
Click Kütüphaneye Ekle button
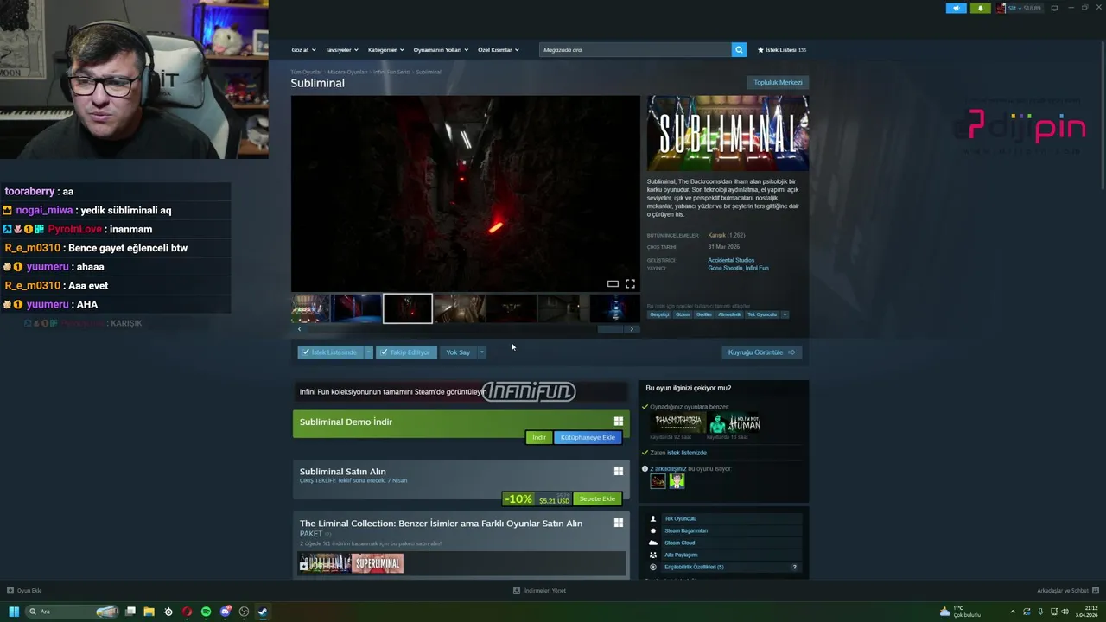588,437
